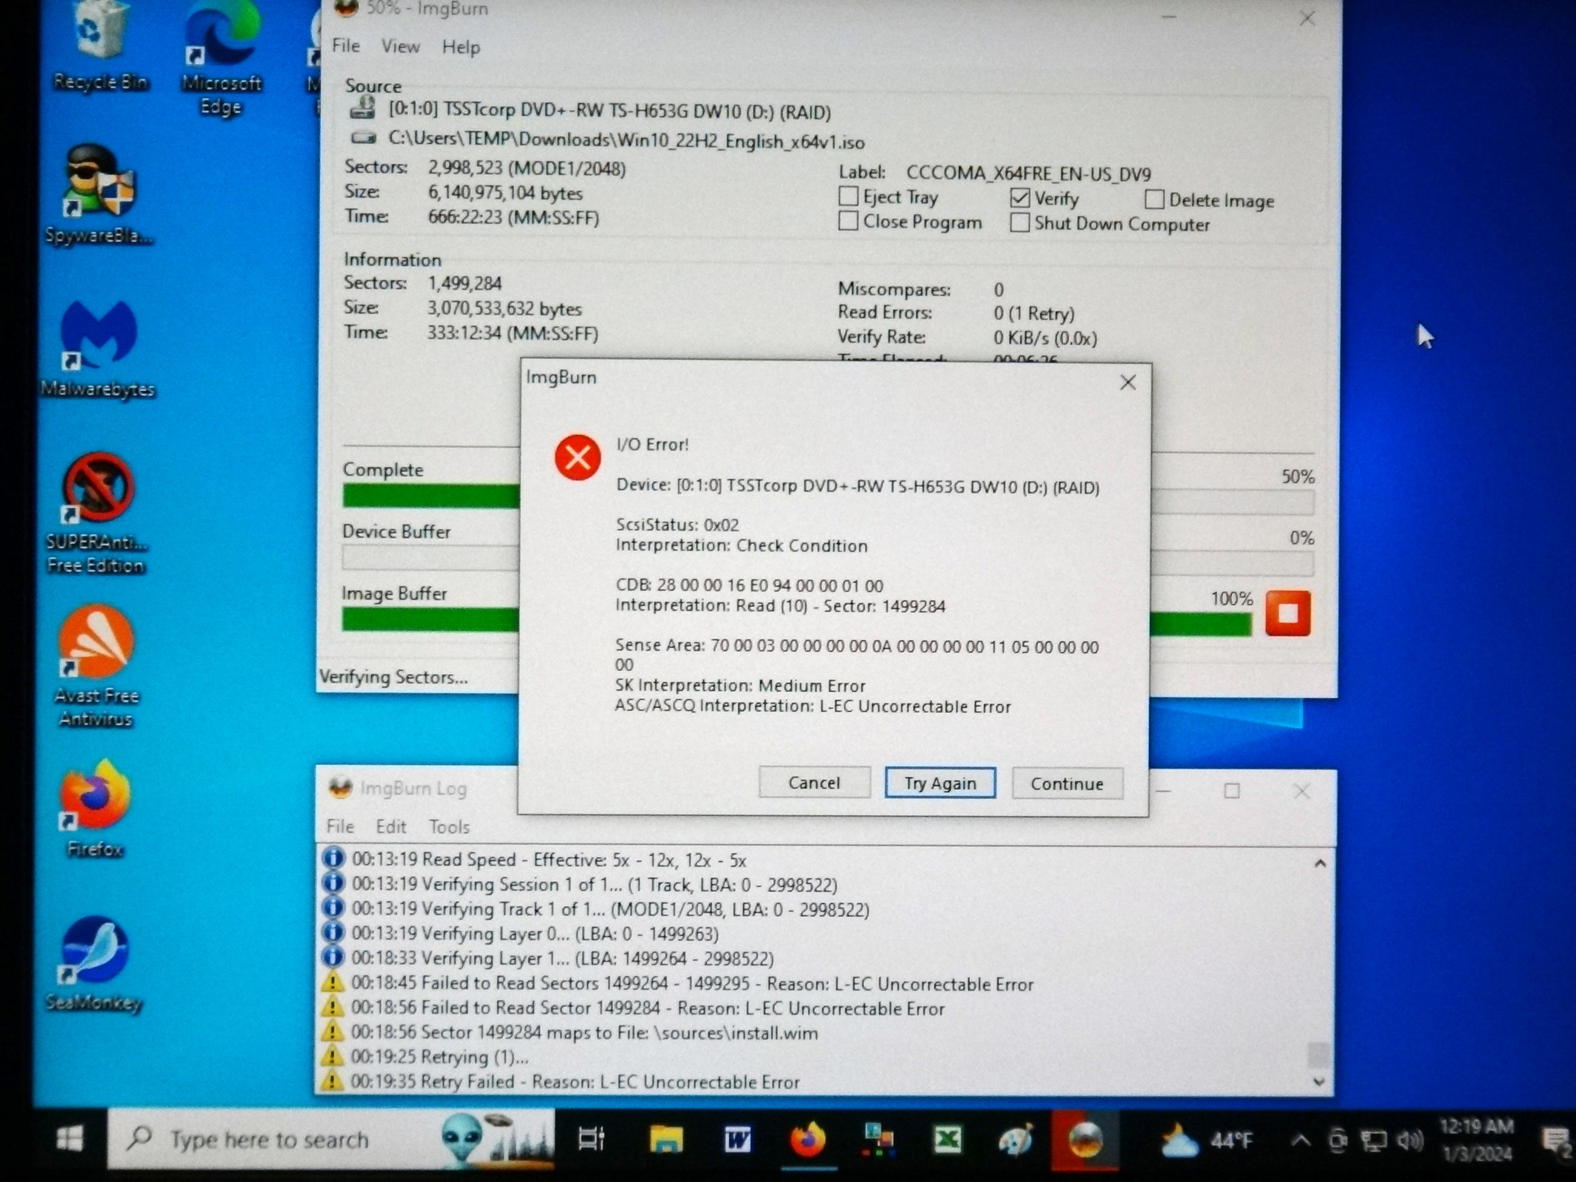Open File menu in ImgBurn Log
Screen dimensions: 1576x1182
[340, 826]
